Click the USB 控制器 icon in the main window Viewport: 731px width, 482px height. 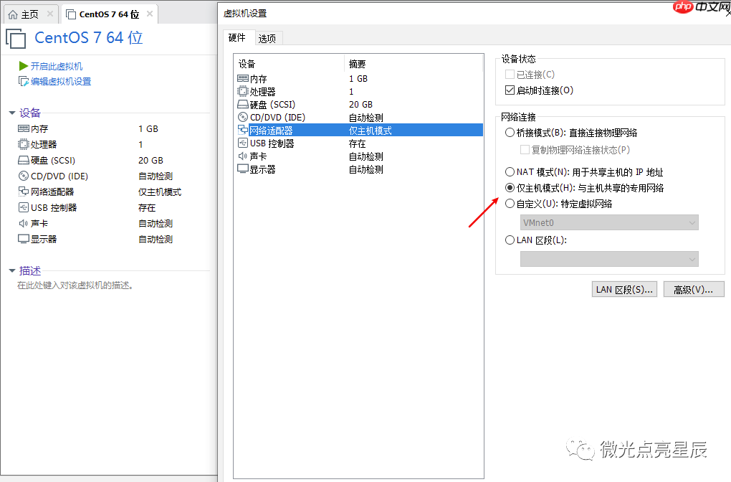pyautogui.click(x=24, y=207)
